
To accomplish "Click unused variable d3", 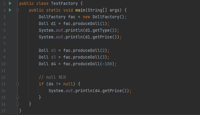I will point(53,57).
